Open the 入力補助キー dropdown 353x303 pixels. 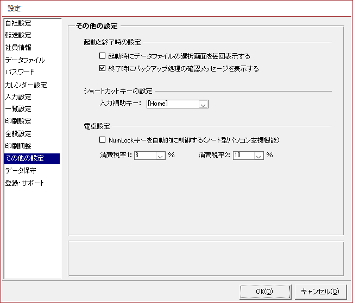tap(203, 105)
